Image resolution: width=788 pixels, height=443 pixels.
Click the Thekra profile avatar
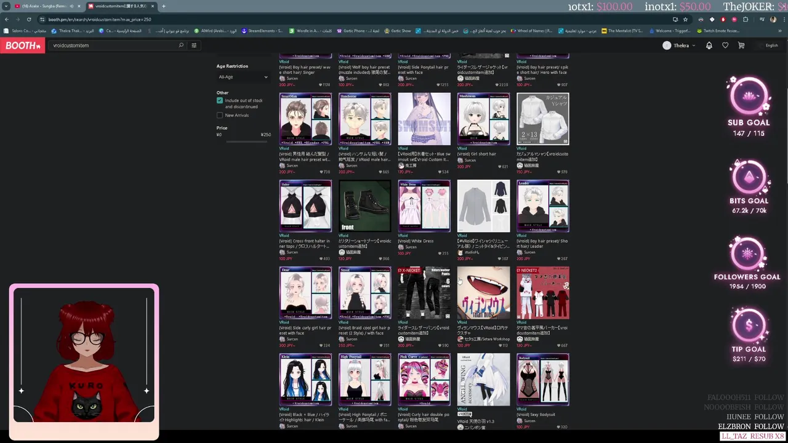667,46
